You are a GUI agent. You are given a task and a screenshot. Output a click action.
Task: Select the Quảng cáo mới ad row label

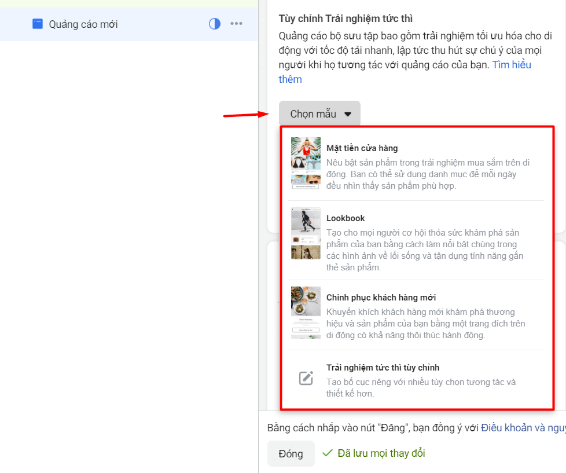point(83,24)
